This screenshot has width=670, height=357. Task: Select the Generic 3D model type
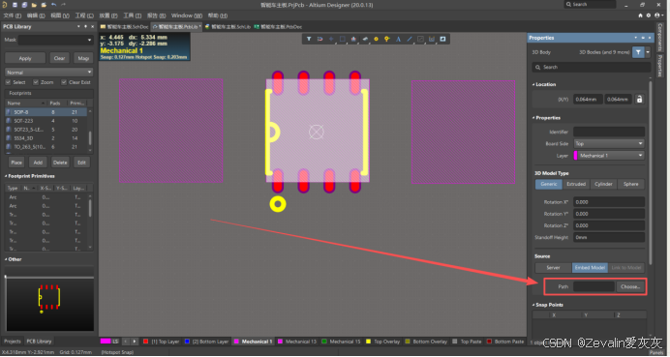[549, 184]
